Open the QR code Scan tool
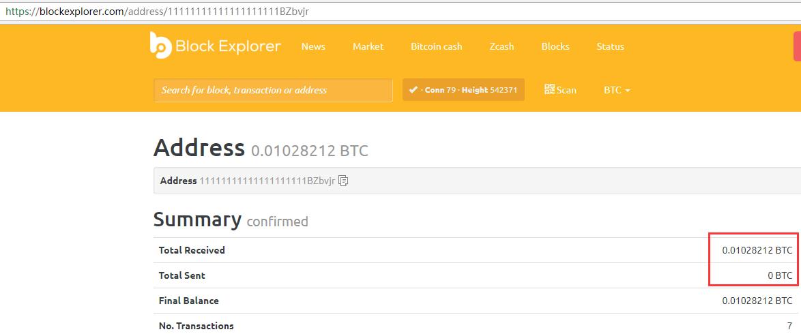The height and width of the screenshot is (334, 801). [x=560, y=90]
